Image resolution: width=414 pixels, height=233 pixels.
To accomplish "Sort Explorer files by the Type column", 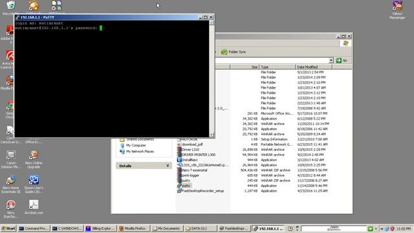I will pos(277,67).
